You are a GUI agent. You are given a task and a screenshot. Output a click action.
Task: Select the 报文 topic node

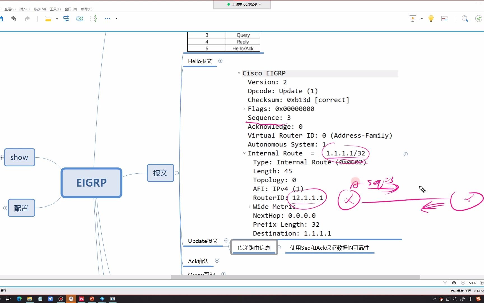160,173
